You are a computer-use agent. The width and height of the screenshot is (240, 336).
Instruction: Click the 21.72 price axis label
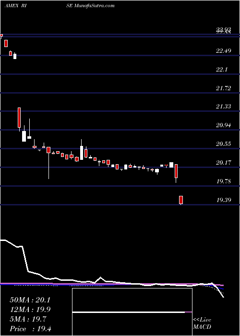click(x=224, y=88)
